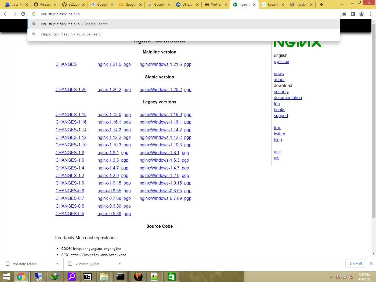This screenshot has height=282, width=376.
Task: Open the unit sidebar link
Action: pos(277,152)
